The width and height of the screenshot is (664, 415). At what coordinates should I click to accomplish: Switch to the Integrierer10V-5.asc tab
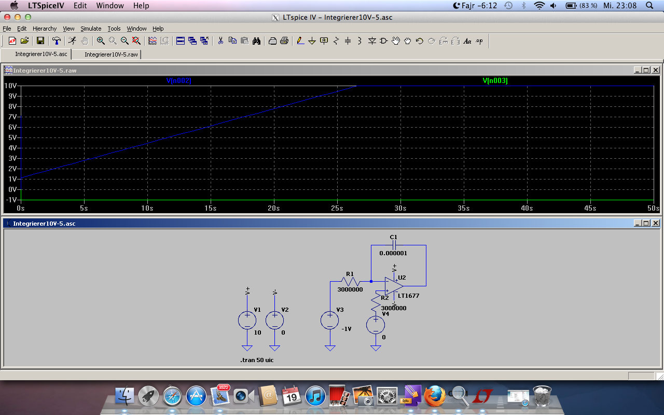pos(41,54)
